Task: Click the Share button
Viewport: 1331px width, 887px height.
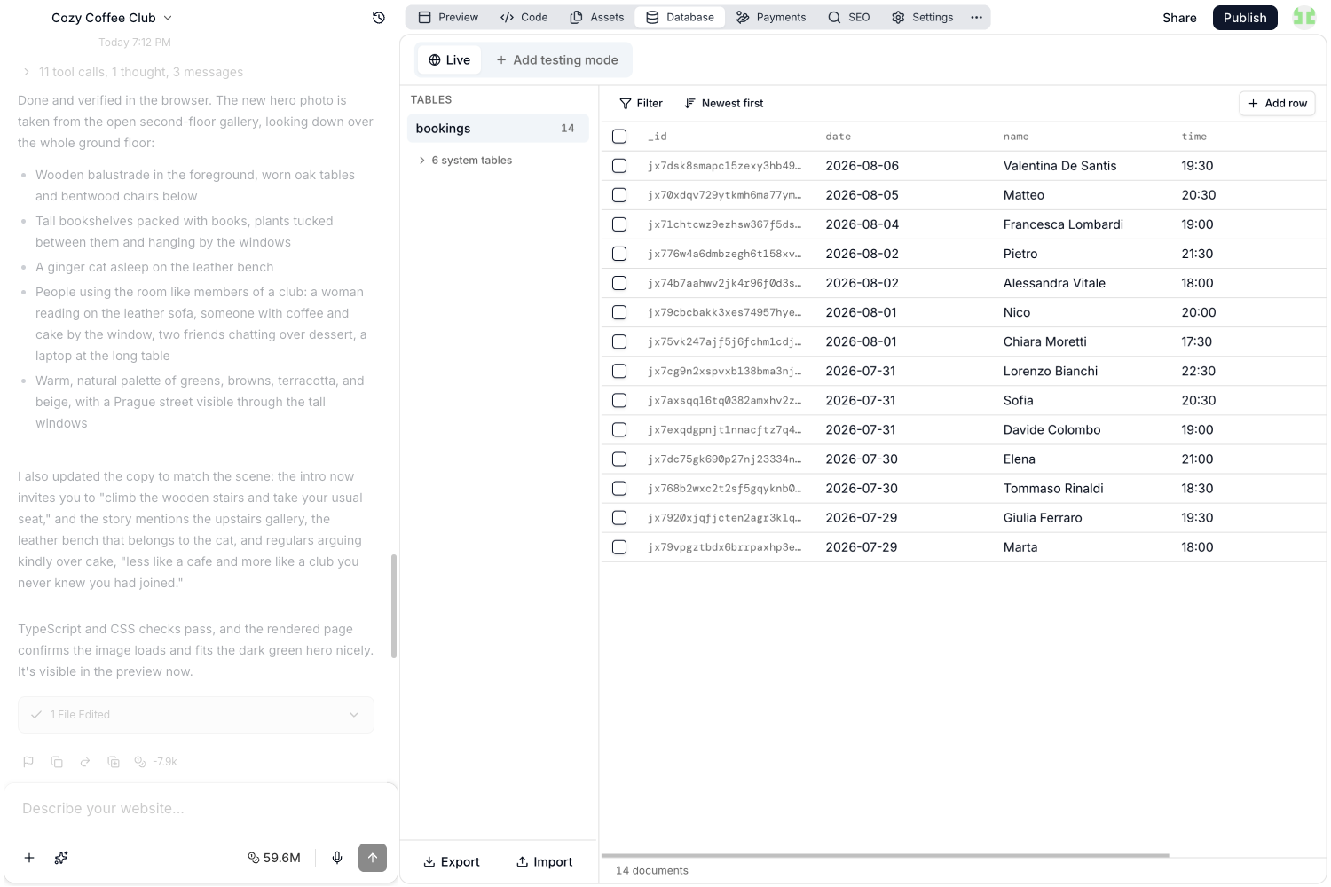Action: pyautogui.click(x=1179, y=18)
